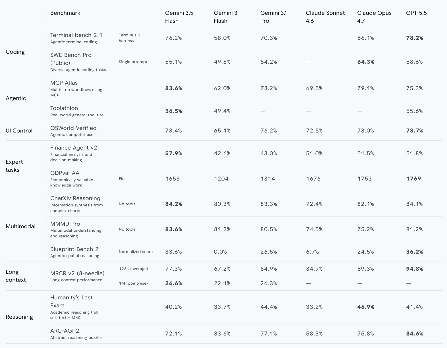Image resolution: width=447 pixels, height=348 pixels.
Task: Click the Finance Agent v2 benchmark title
Action: (x=74, y=148)
